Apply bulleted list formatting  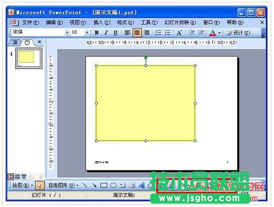pos(168,33)
